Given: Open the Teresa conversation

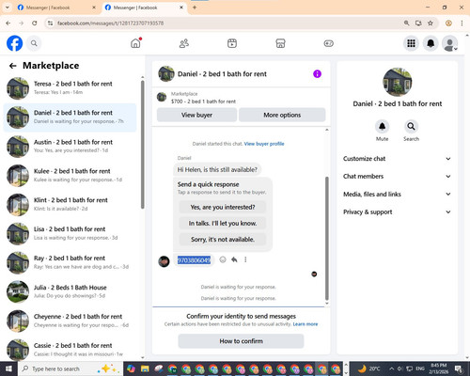Looking at the screenshot, I should coord(70,87).
